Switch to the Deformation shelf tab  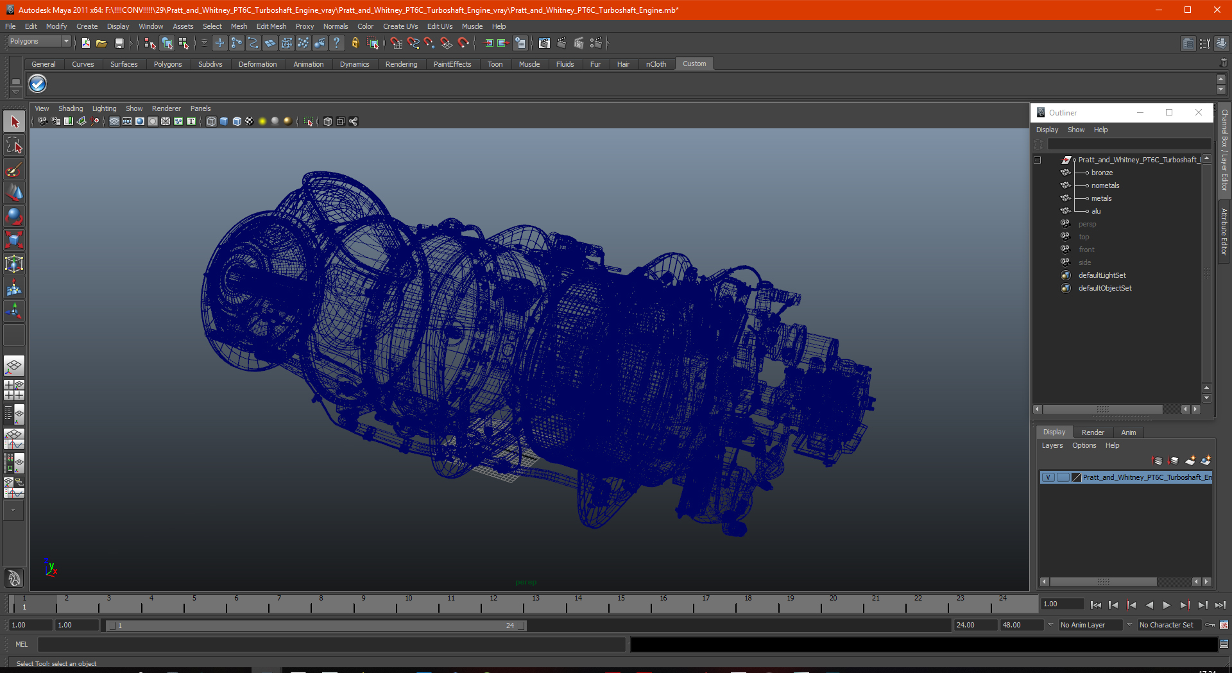[x=257, y=64]
